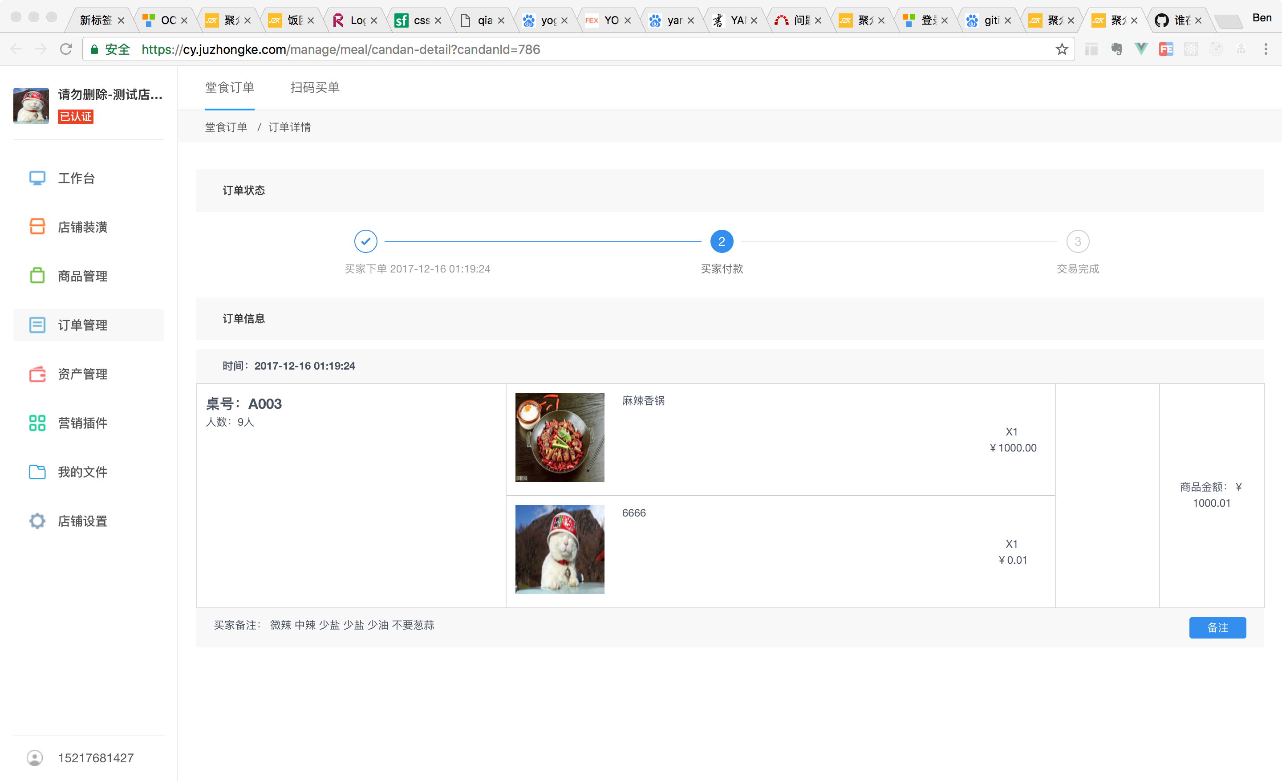Click the 麻辣香锅 dish thumbnail
This screenshot has width=1282, height=781.
point(560,437)
